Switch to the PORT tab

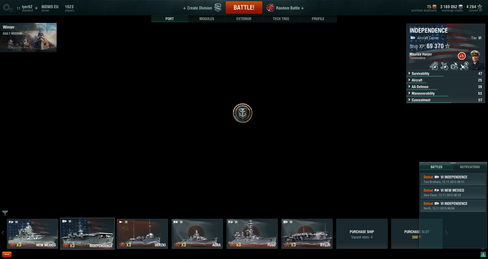click(170, 19)
